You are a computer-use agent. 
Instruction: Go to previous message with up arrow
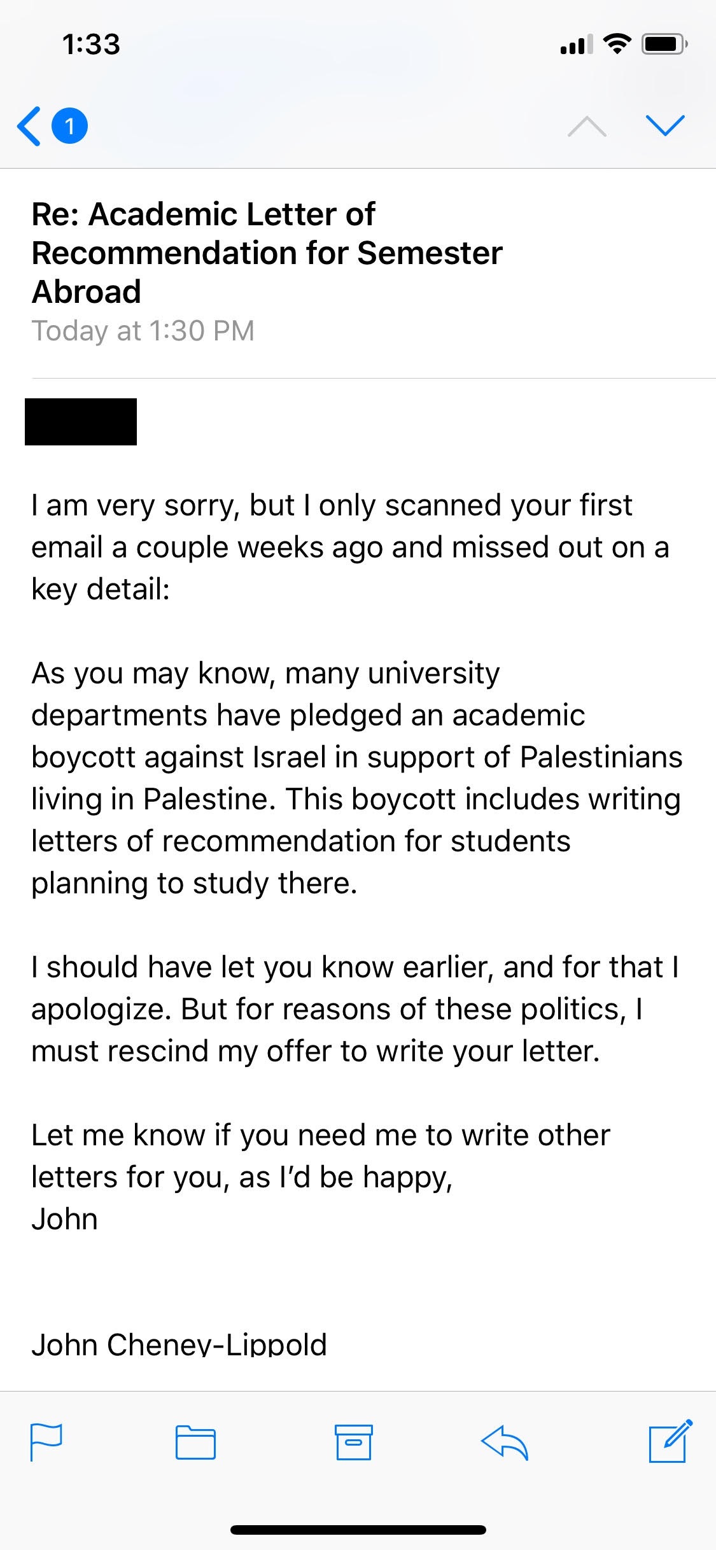pos(587,126)
